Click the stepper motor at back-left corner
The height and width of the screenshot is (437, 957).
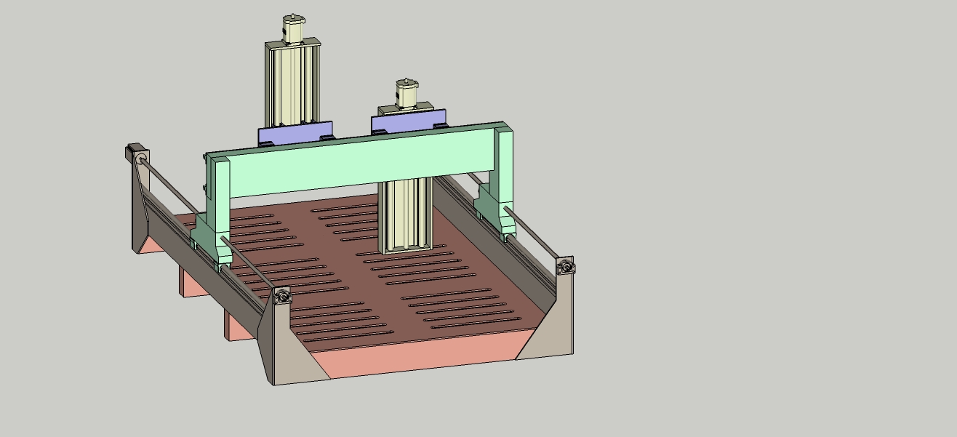134,153
